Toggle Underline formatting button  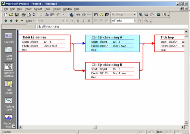[x=89, y=21]
